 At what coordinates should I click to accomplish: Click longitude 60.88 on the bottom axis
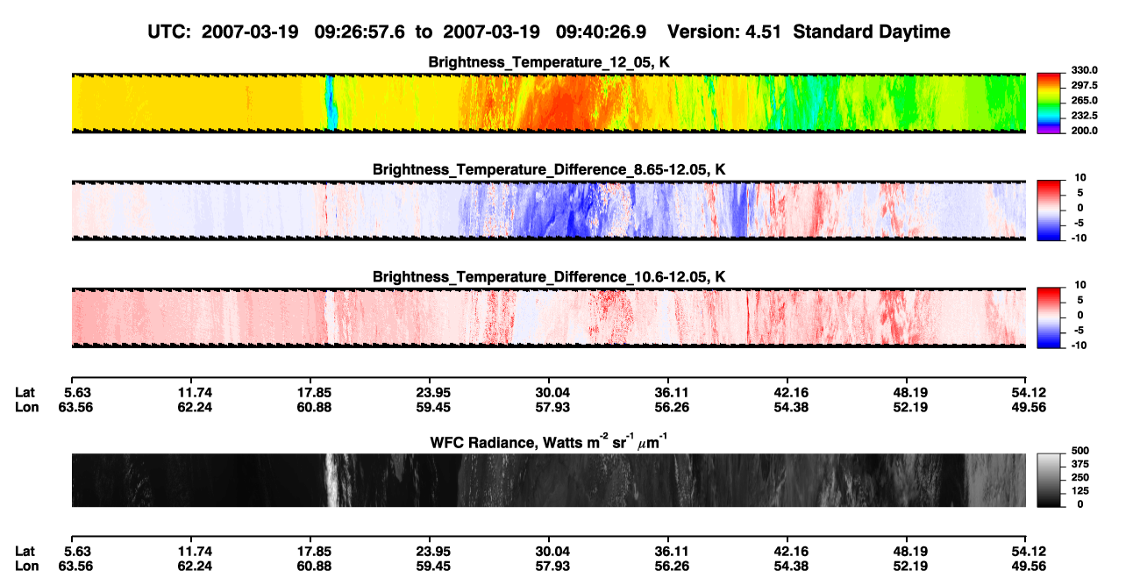tap(314, 567)
